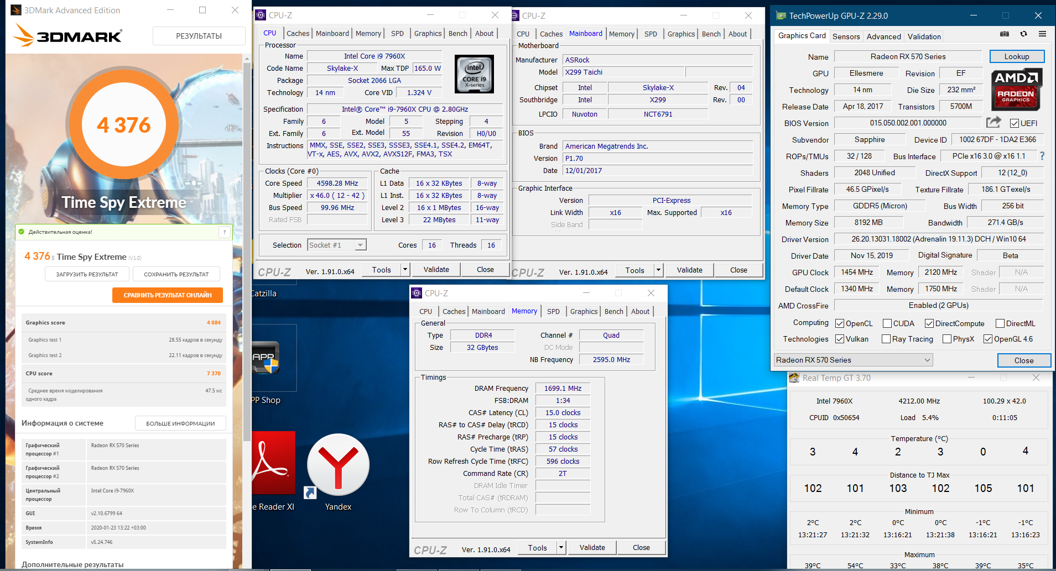
Task: Click the Graphics score value 4 084
Action: point(214,323)
